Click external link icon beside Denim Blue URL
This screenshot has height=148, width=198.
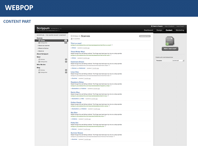(x=108, y=96)
